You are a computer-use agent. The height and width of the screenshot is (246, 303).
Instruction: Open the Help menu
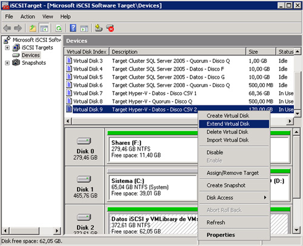click(x=65, y=16)
